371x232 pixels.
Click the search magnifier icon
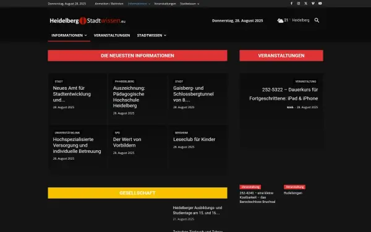[x=317, y=20]
